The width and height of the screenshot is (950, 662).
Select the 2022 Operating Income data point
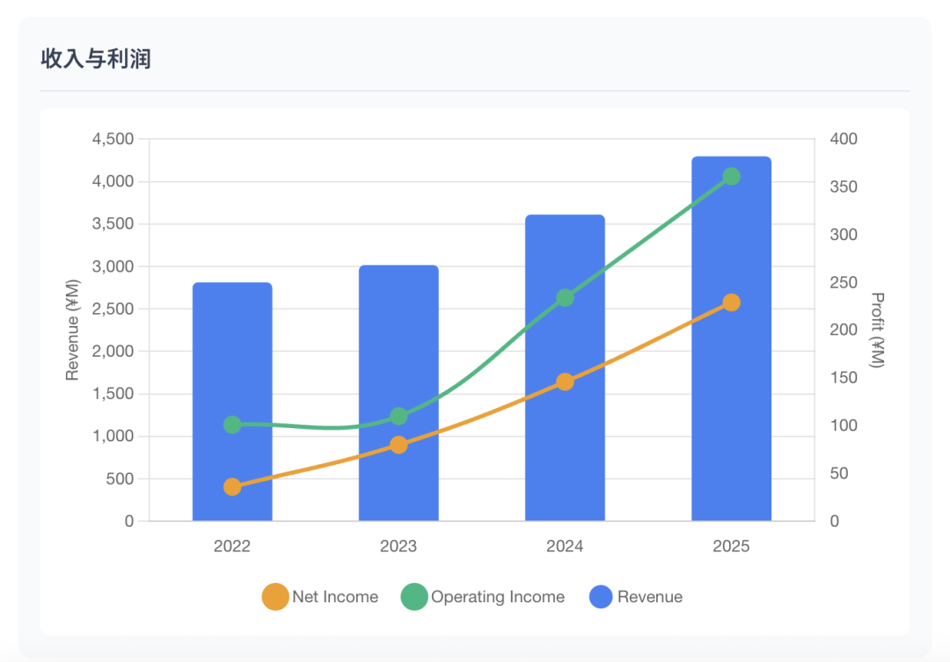232,425
